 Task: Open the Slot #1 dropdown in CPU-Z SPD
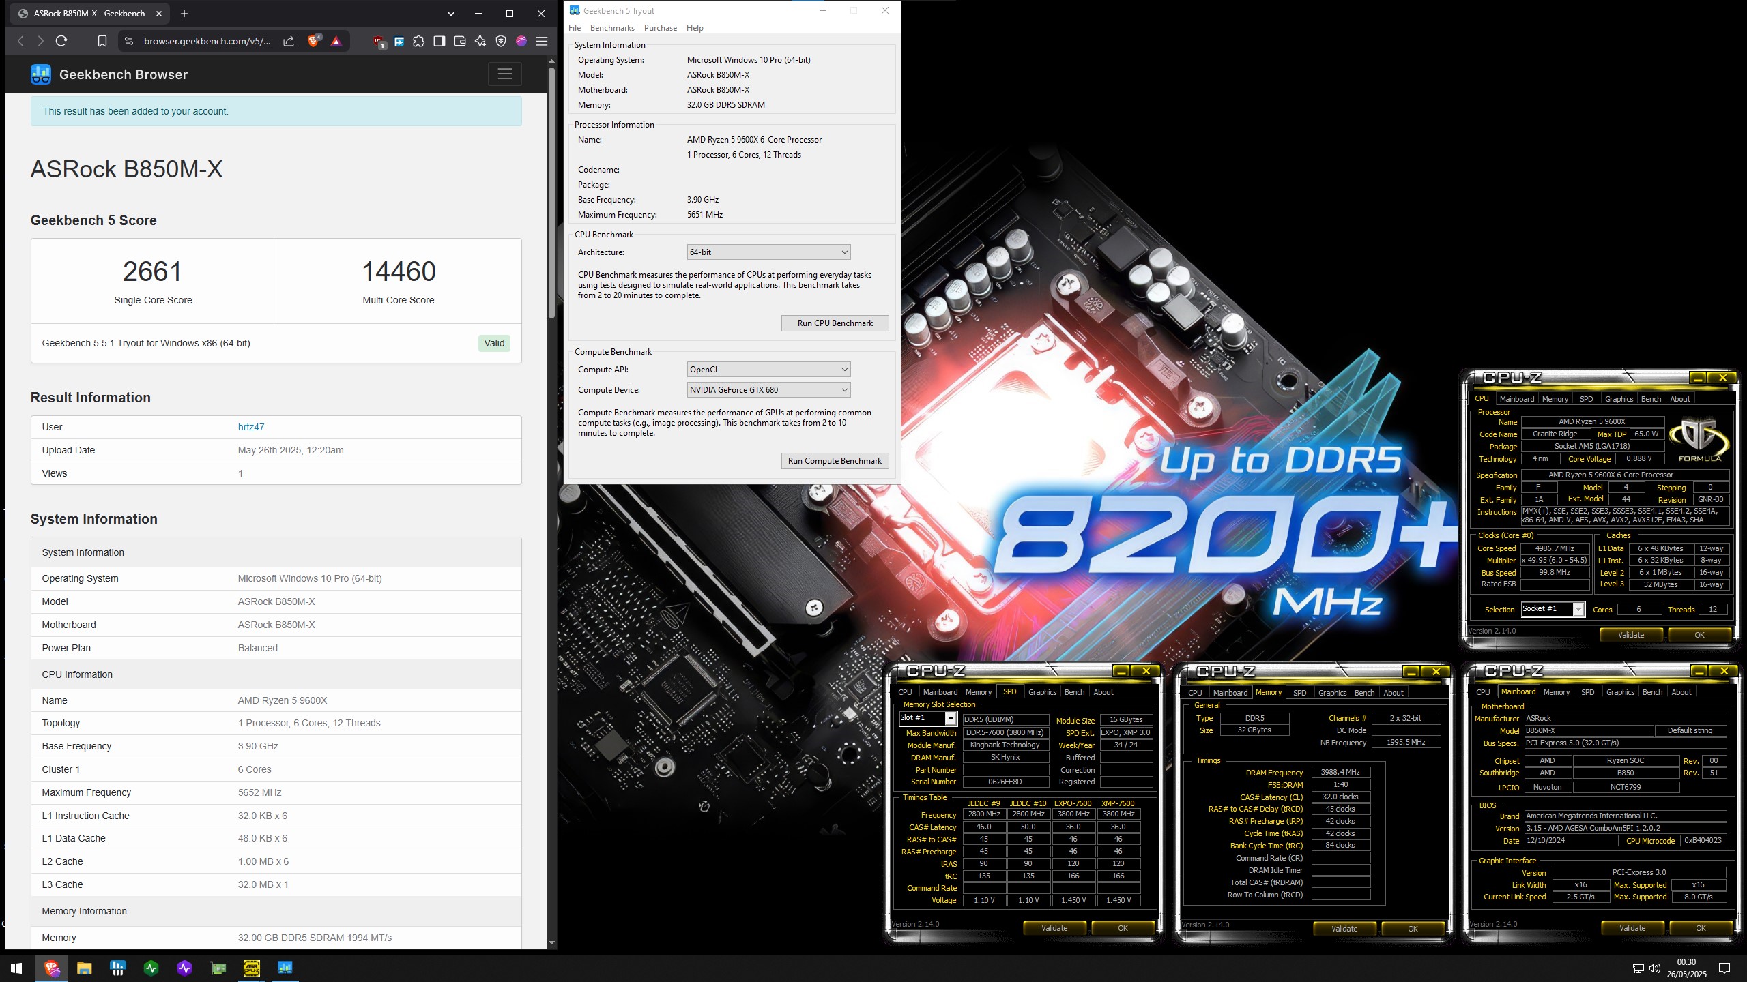[x=927, y=718]
